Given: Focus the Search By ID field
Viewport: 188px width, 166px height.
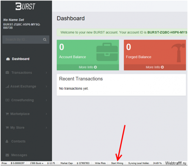Looking at the screenshot, I should (x=26, y=40).
